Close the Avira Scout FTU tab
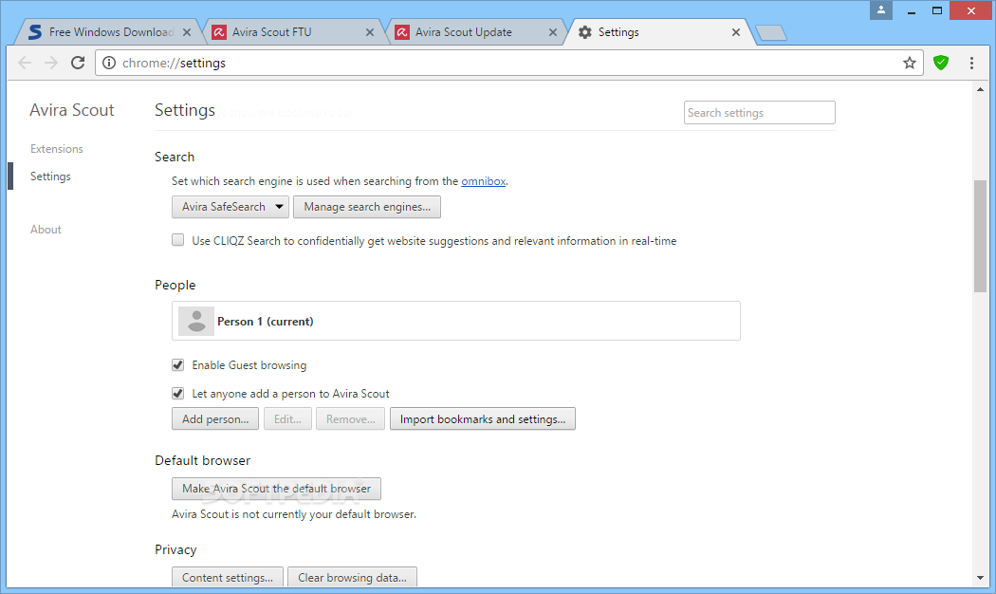 coord(370,32)
